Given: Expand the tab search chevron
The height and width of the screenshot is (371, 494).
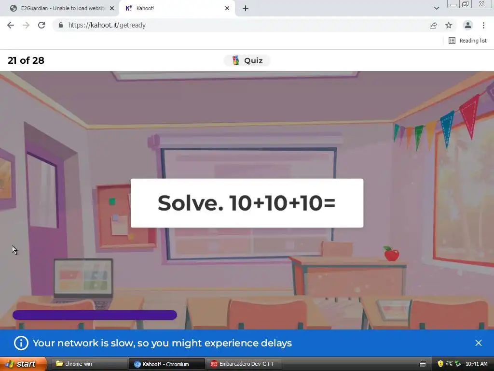Looking at the screenshot, I should tap(436, 8).
